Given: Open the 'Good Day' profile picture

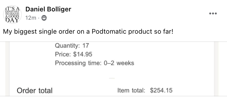Looking at the screenshot, I should pyautogui.click(x=12, y=15).
